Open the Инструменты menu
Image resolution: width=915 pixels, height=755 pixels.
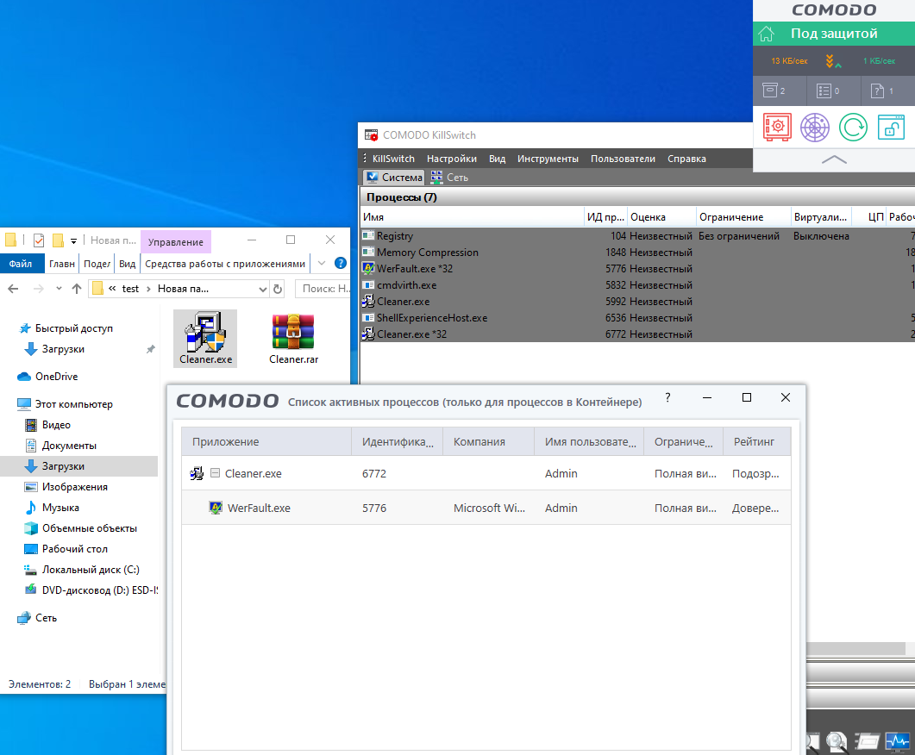pyautogui.click(x=548, y=159)
